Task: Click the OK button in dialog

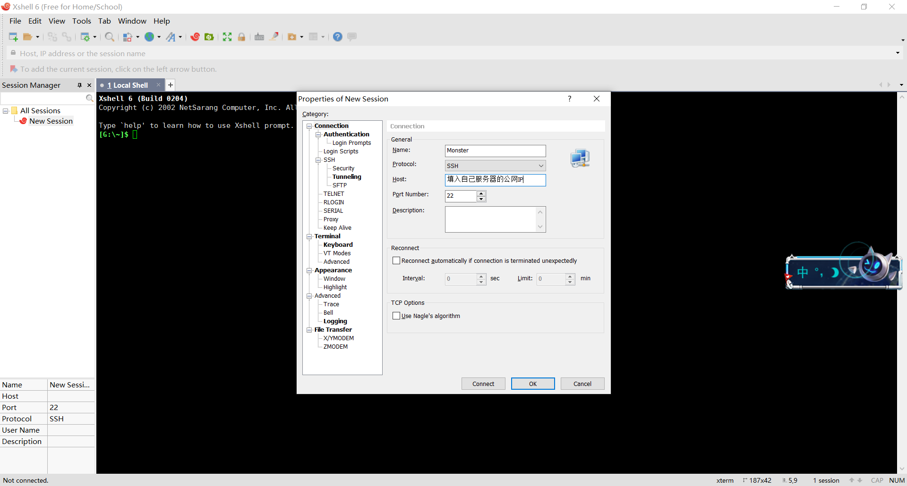Action: (x=533, y=384)
